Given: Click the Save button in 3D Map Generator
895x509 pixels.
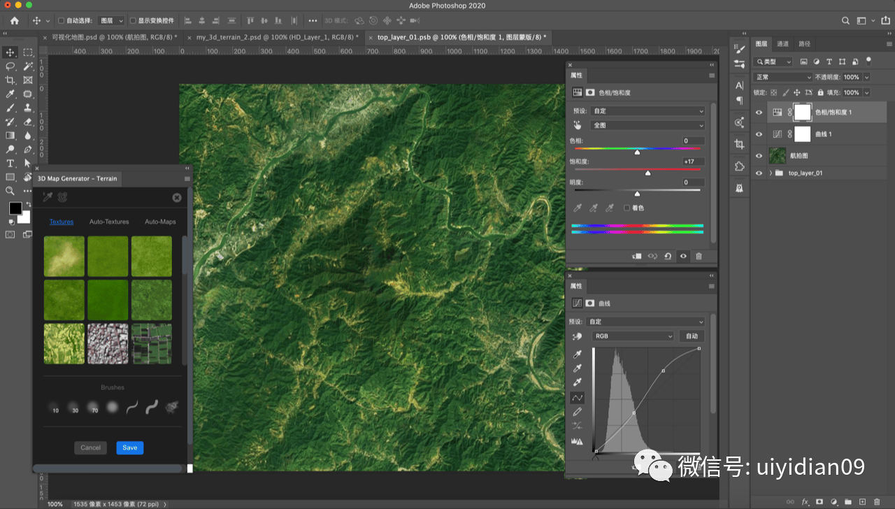Looking at the screenshot, I should (x=130, y=447).
